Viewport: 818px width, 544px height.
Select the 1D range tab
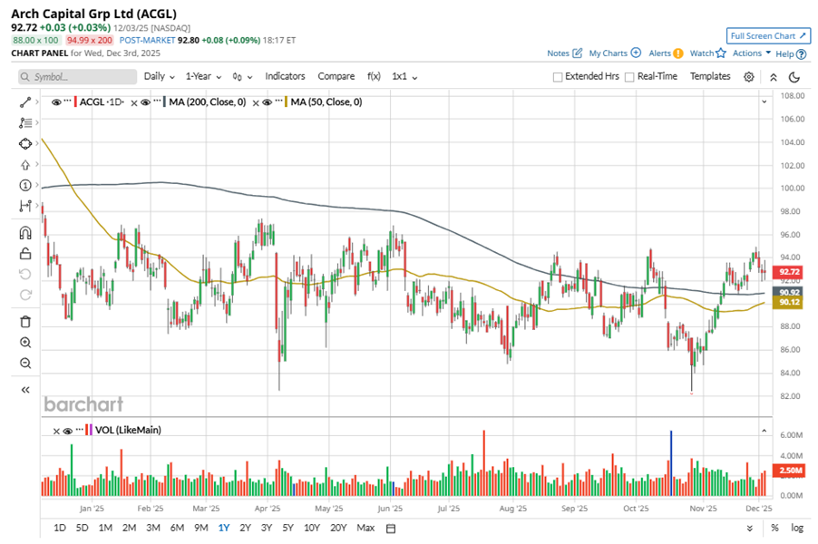click(x=60, y=528)
